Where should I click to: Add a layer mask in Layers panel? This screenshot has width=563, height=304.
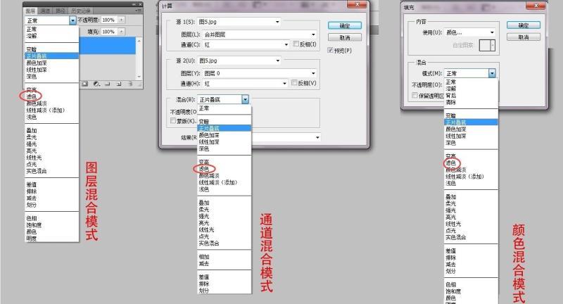click(84, 84)
